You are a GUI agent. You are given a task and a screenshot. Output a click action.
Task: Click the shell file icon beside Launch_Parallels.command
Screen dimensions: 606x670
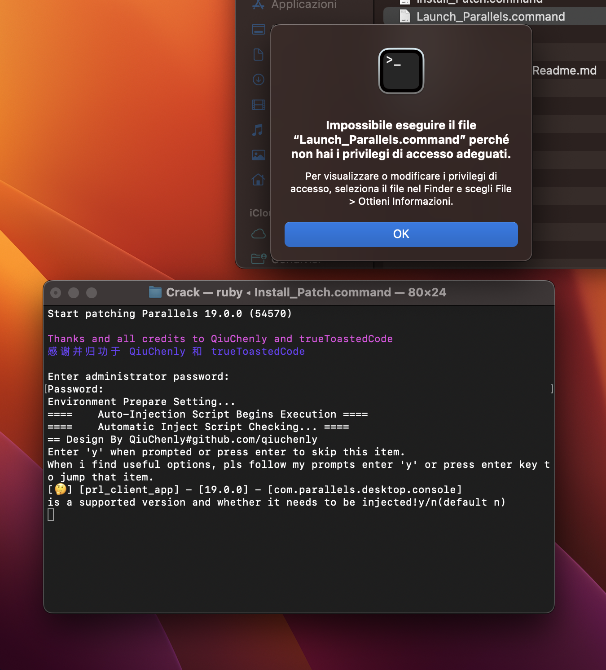tap(405, 17)
